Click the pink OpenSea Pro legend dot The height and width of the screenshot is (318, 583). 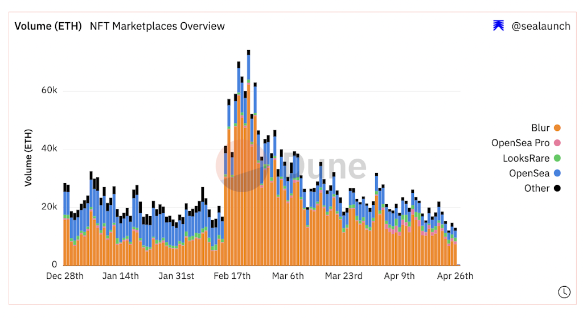click(x=557, y=143)
